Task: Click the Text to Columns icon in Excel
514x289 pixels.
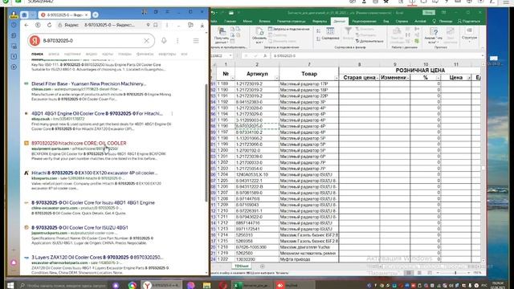Action: (x=397, y=35)
